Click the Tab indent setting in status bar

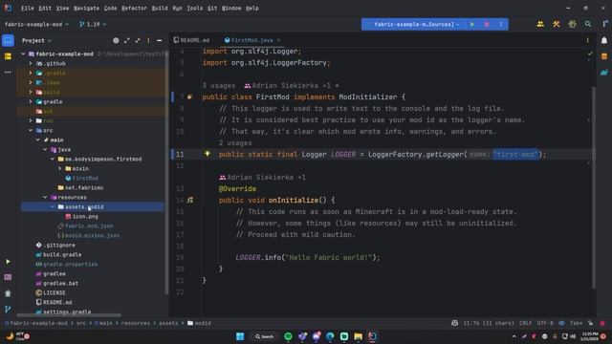576,323
